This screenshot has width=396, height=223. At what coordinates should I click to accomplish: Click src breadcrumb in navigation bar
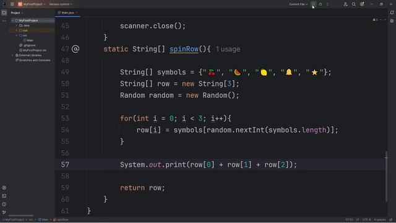pos(31,220)
